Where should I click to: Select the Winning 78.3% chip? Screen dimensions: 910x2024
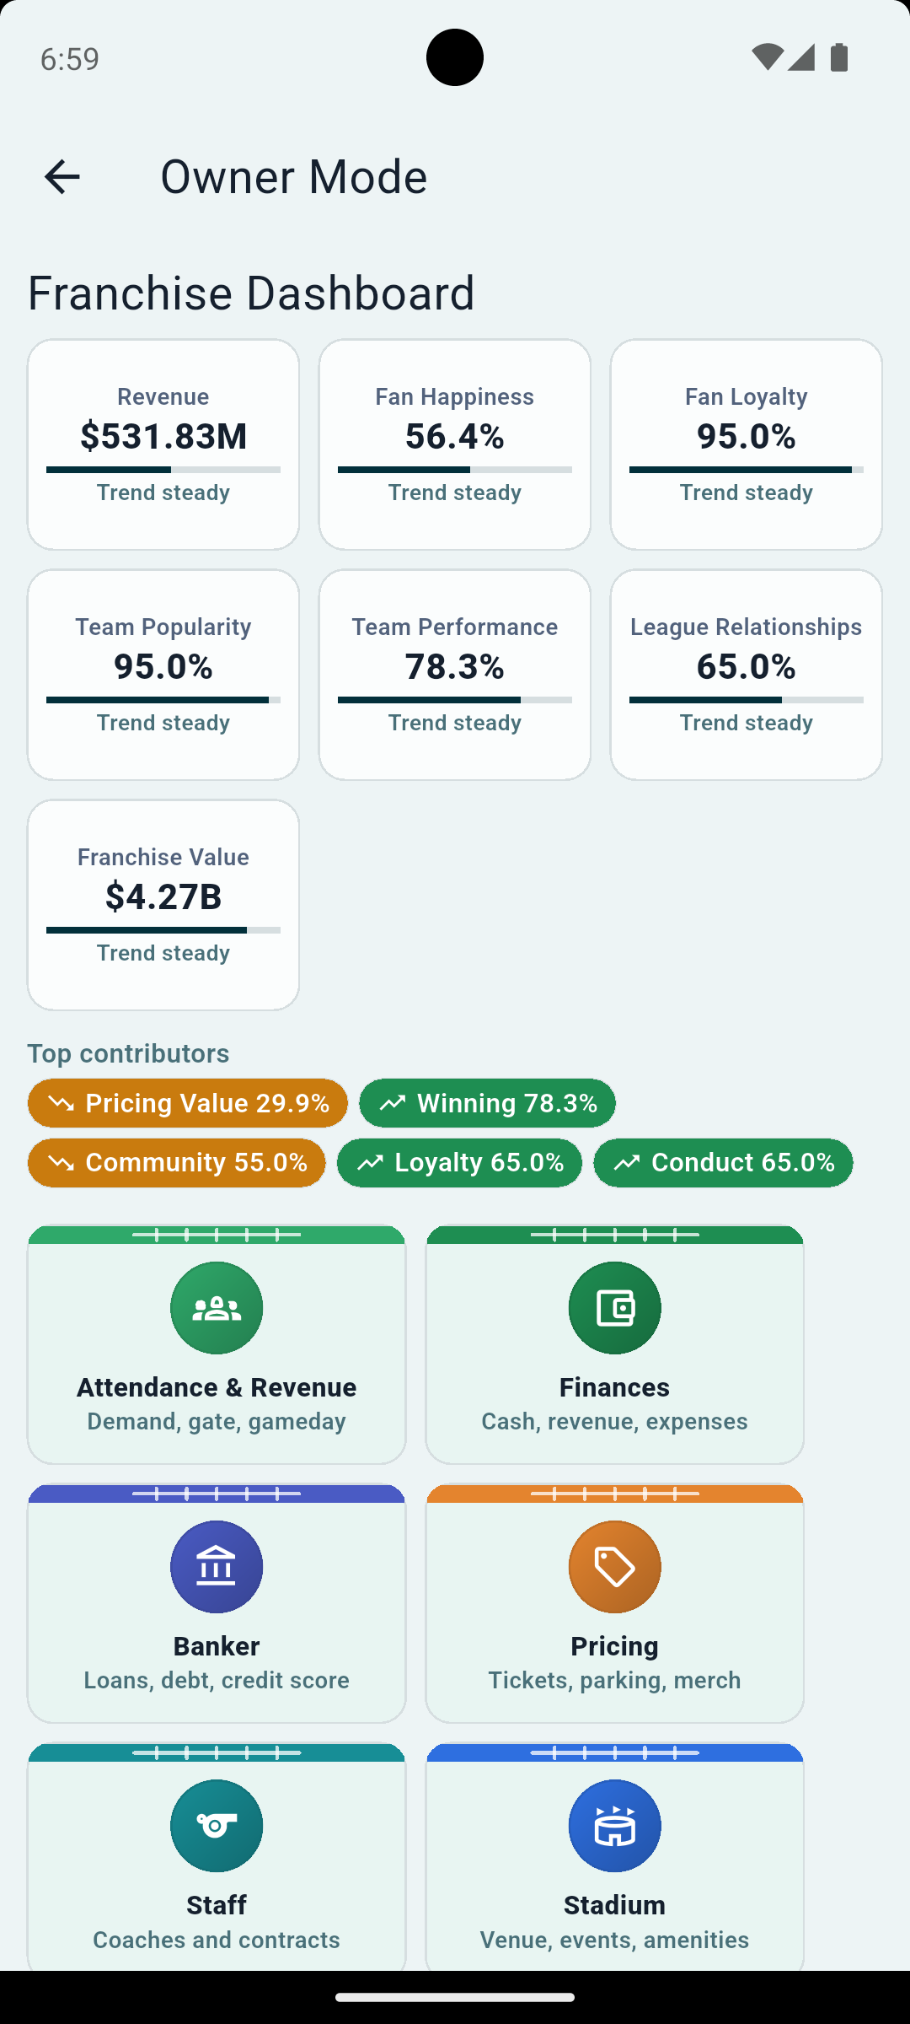tap(487, 1103)
